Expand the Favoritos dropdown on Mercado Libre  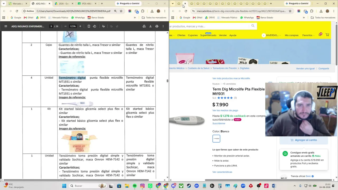308,35
